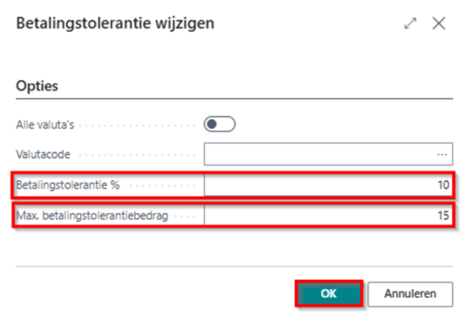Toggle the Alle valuta's switch
Screen dimensions: 469x324
pos(220,124)
